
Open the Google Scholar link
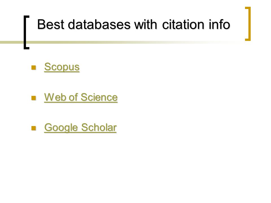pyautogui.click(x=80, y=128)
